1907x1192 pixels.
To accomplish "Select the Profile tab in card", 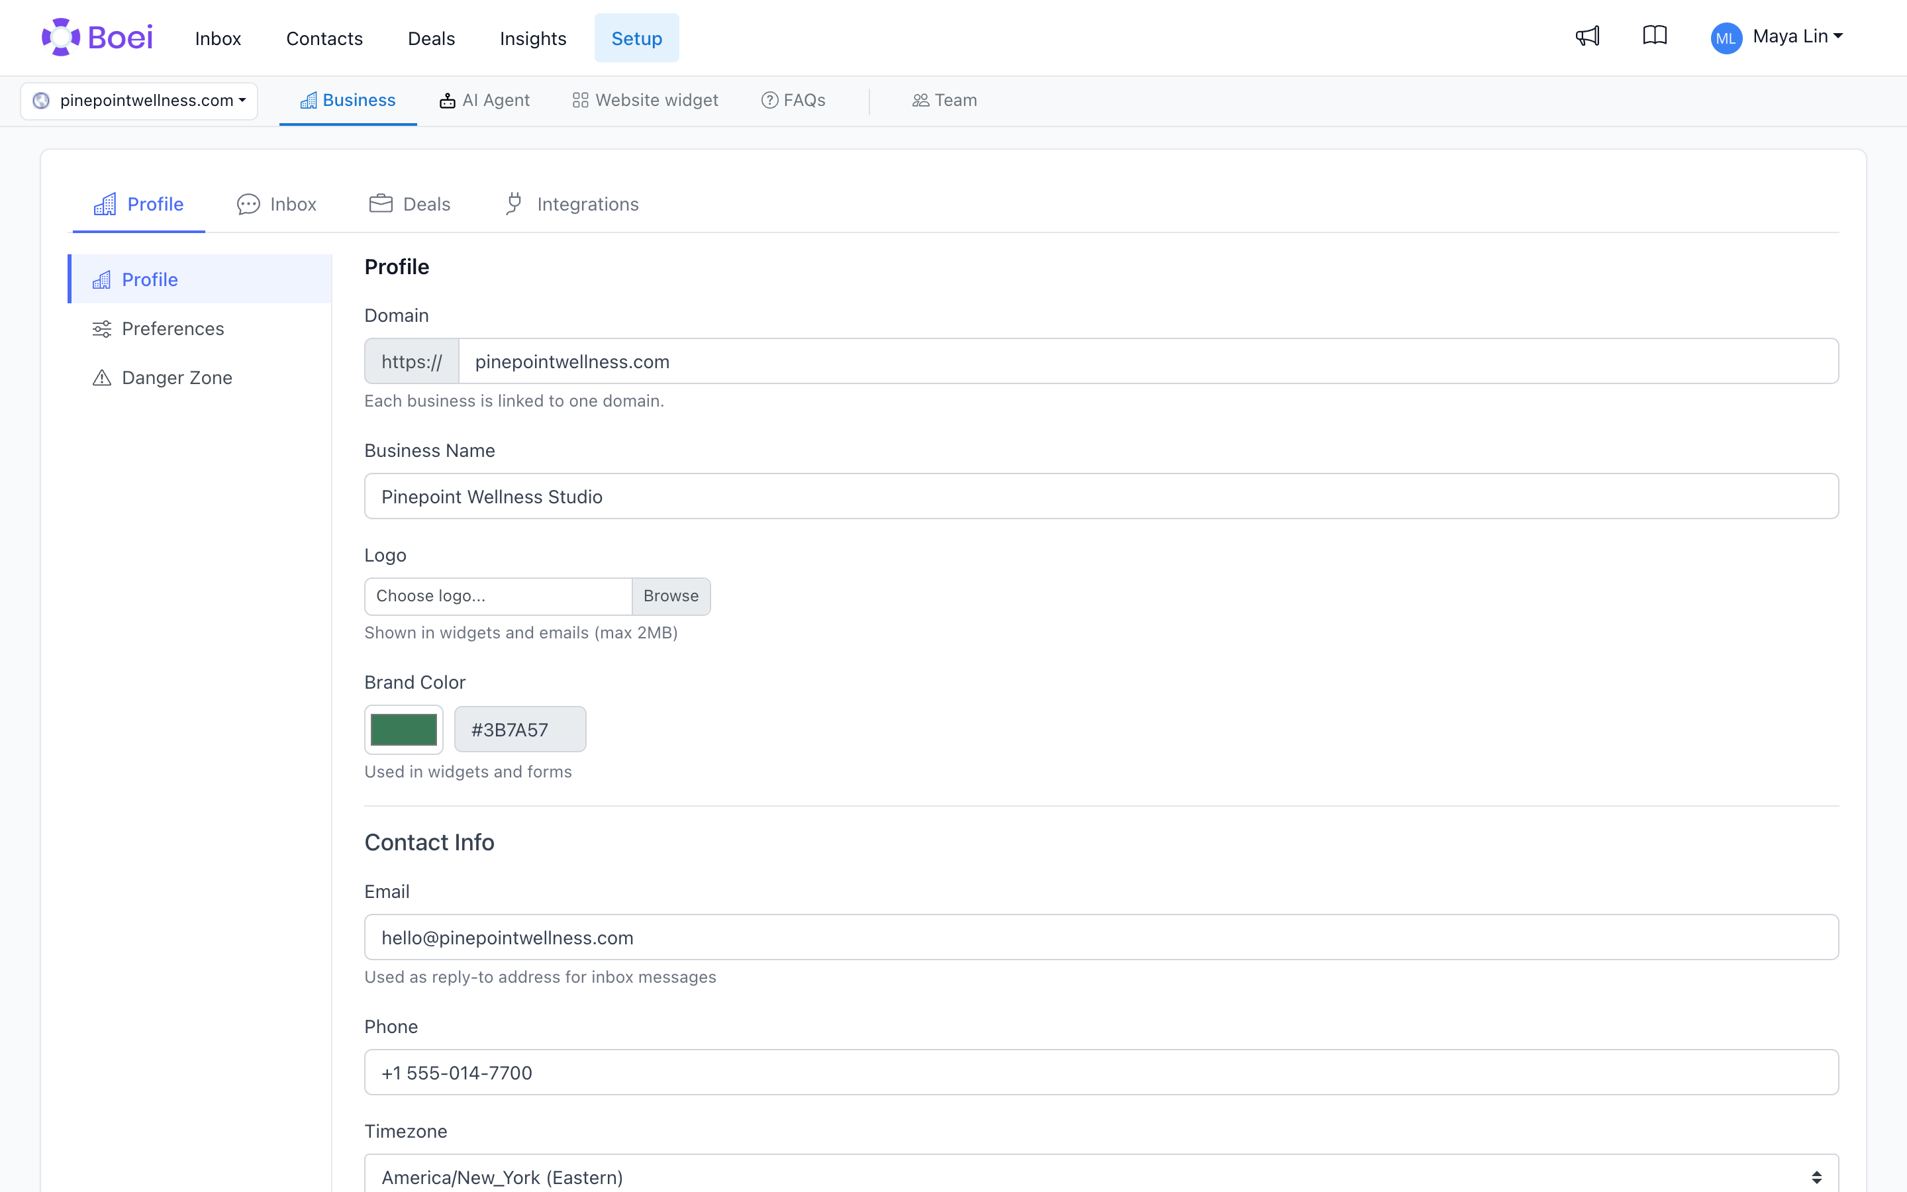I will [x=138, y=204].
